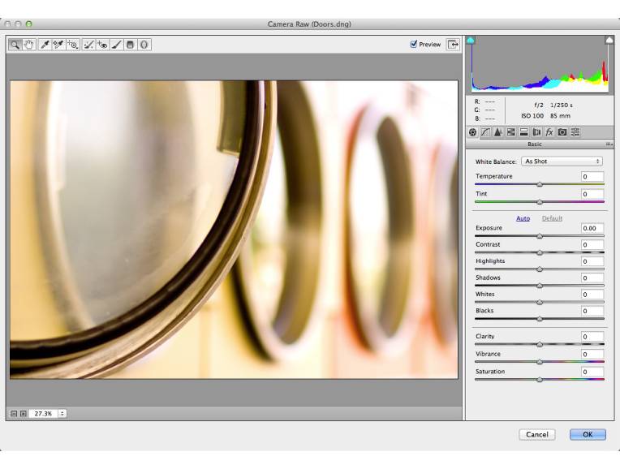Toggle the Preview checkbox

point(414,45)
